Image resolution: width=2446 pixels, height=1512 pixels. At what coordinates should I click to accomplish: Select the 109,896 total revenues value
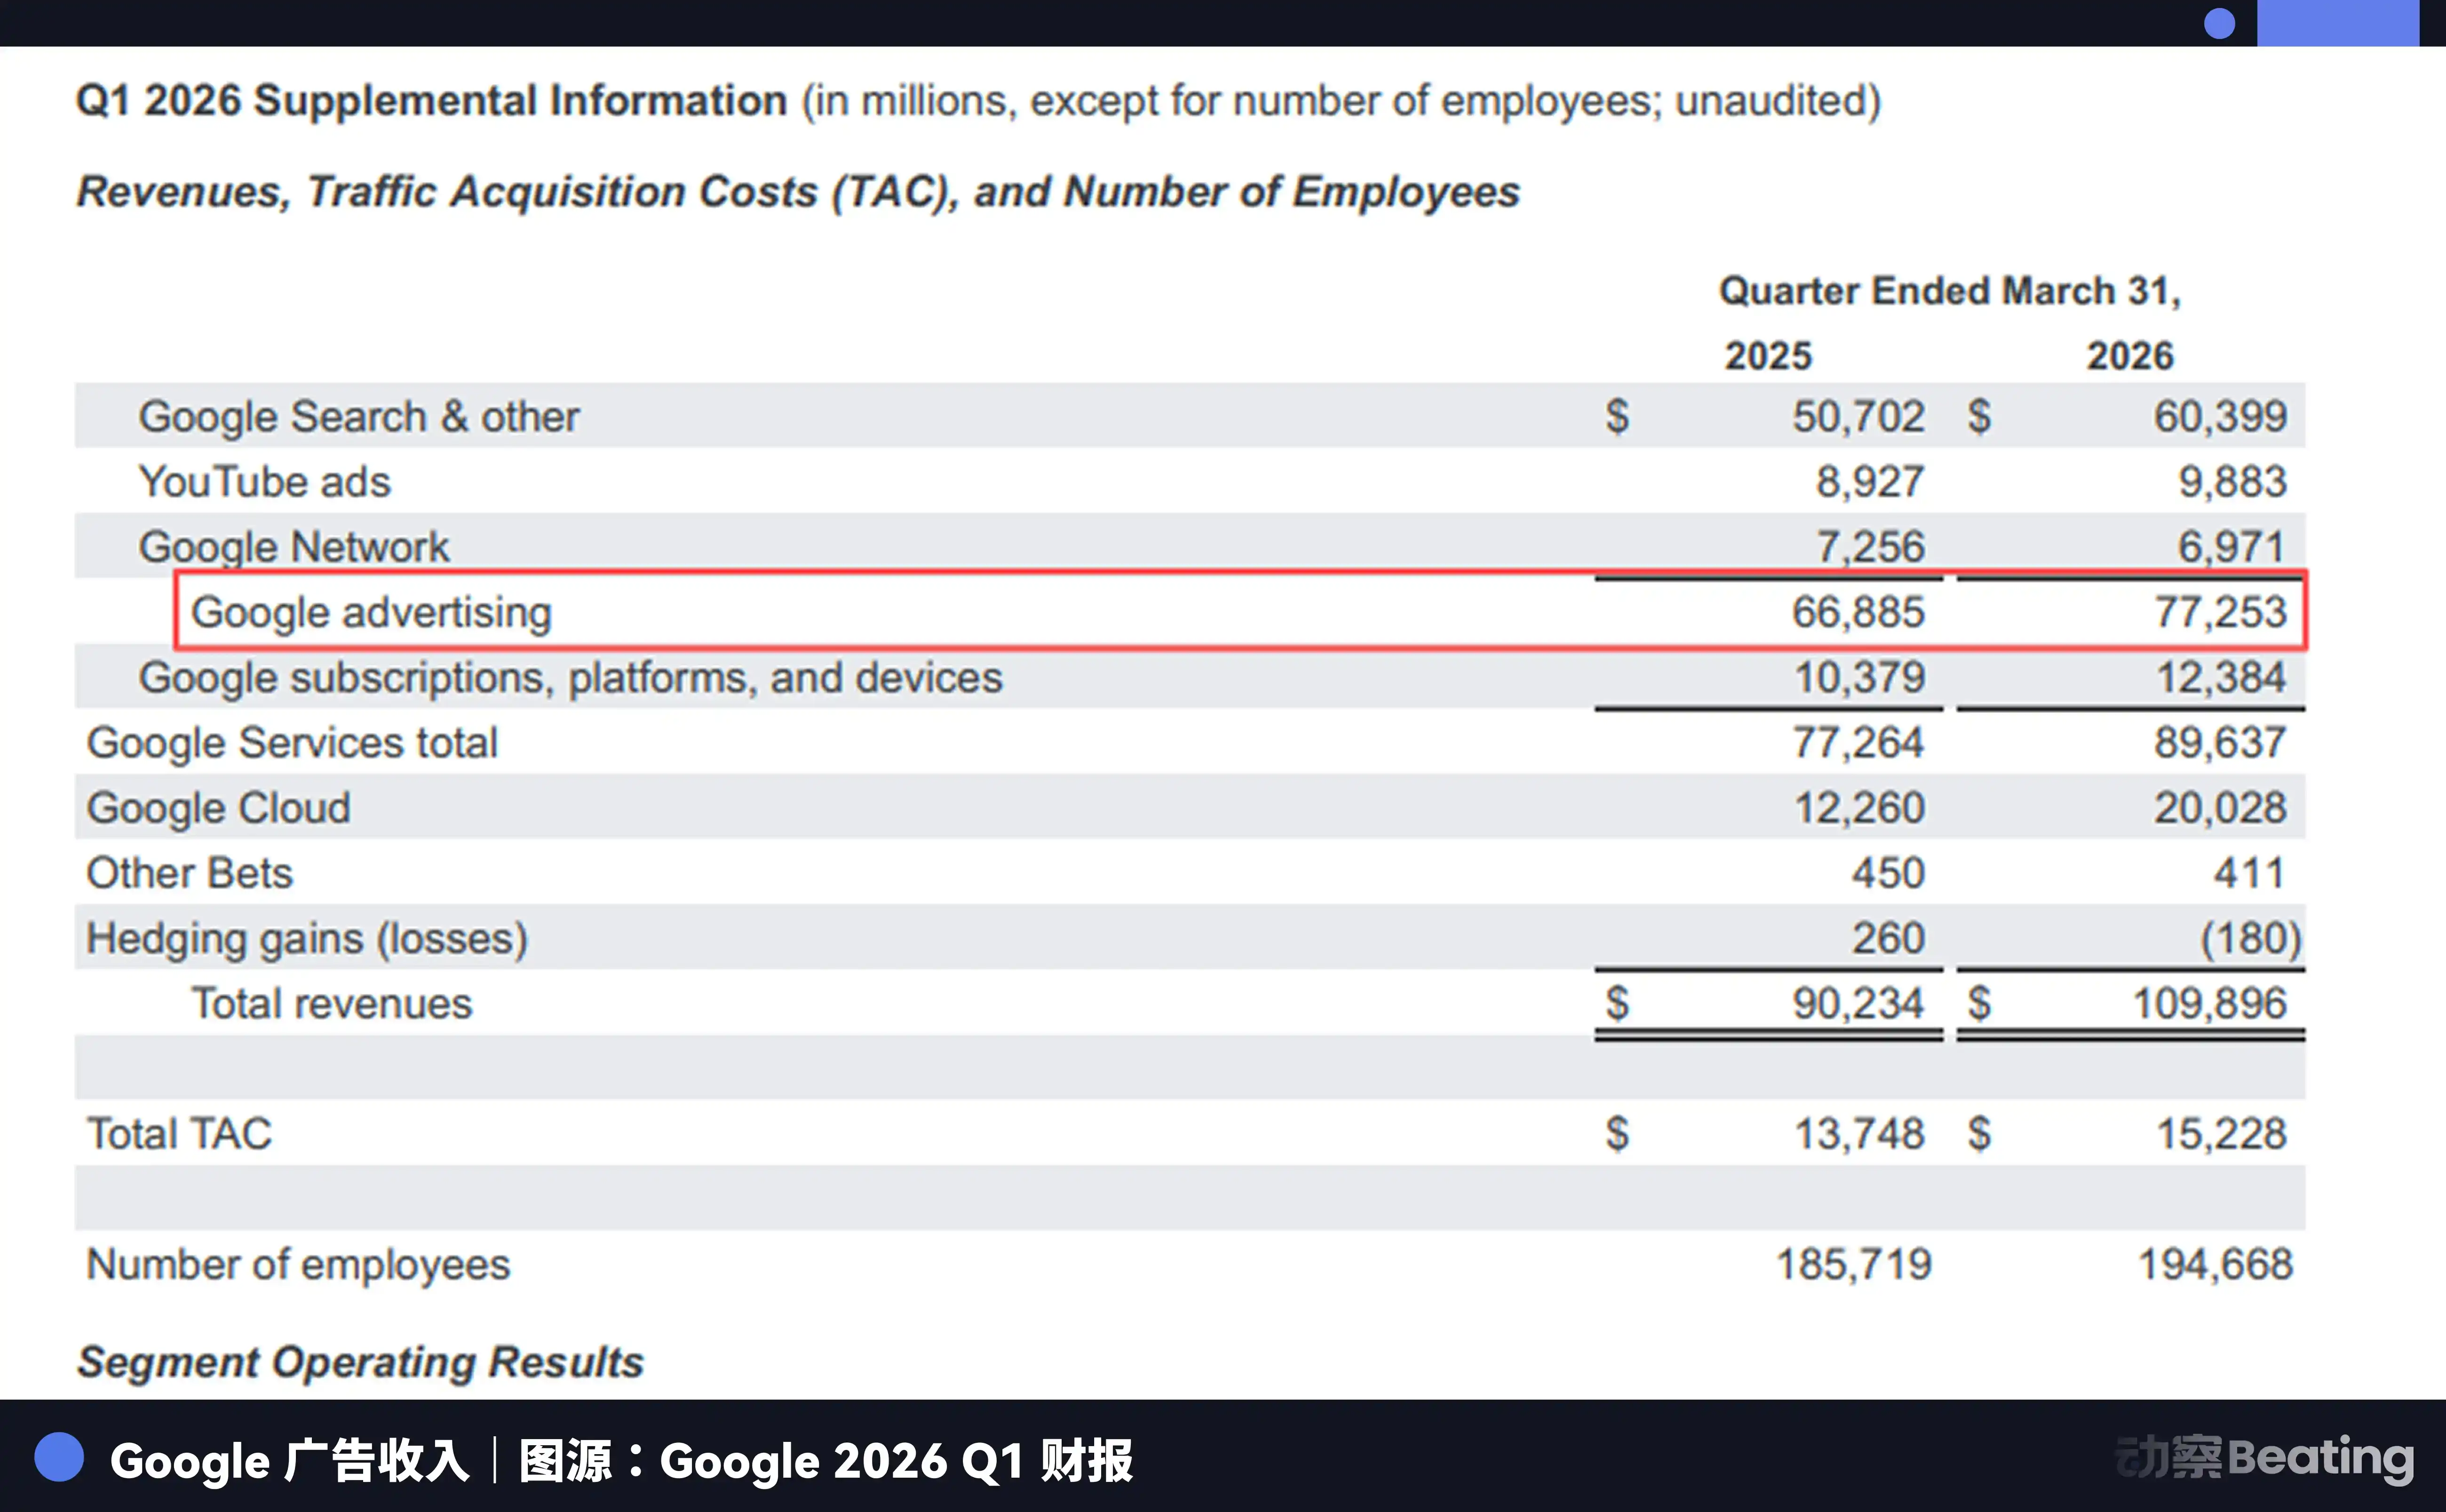2209,1003
